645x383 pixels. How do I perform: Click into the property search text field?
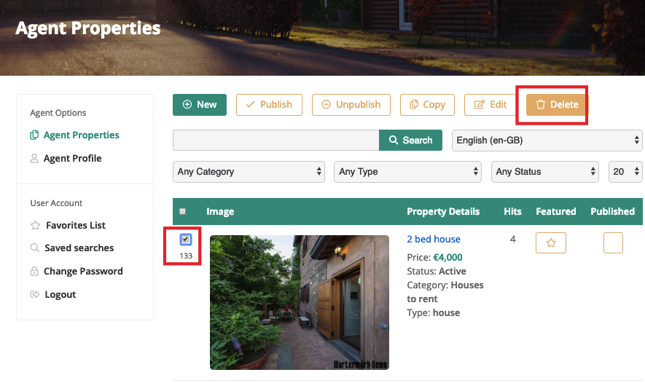(x=275, y=140)
